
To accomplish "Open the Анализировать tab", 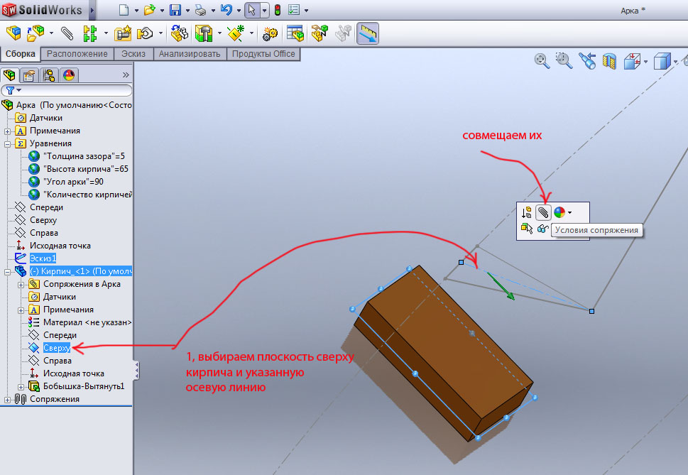I will click(190, 54).
